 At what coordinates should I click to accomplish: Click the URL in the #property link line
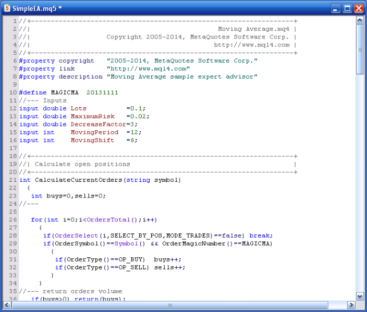click(x=148, y=69)
